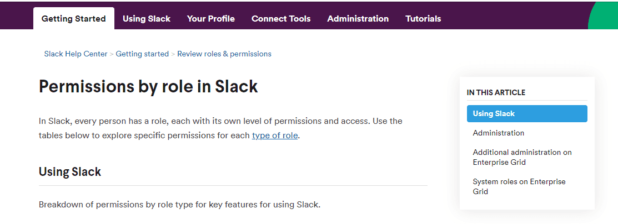Open the Your Profile tab

(x=211, y=19)
